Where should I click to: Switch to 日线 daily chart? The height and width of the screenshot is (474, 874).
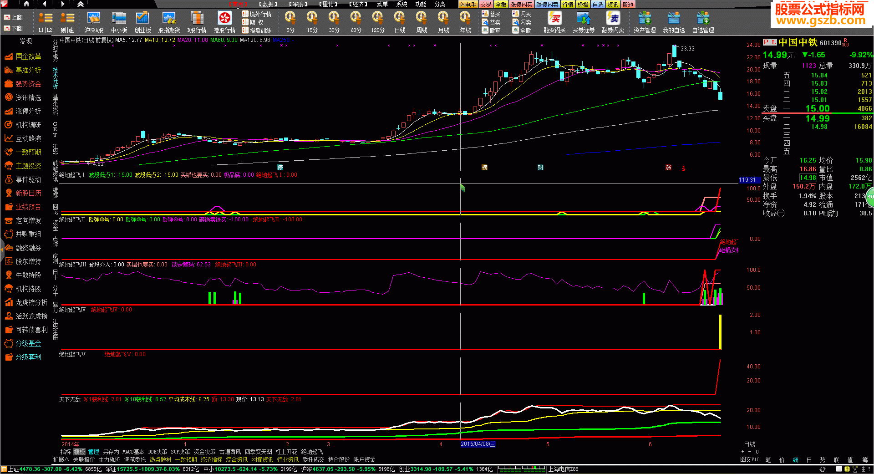pyautogui.click(x=399, y=22)
